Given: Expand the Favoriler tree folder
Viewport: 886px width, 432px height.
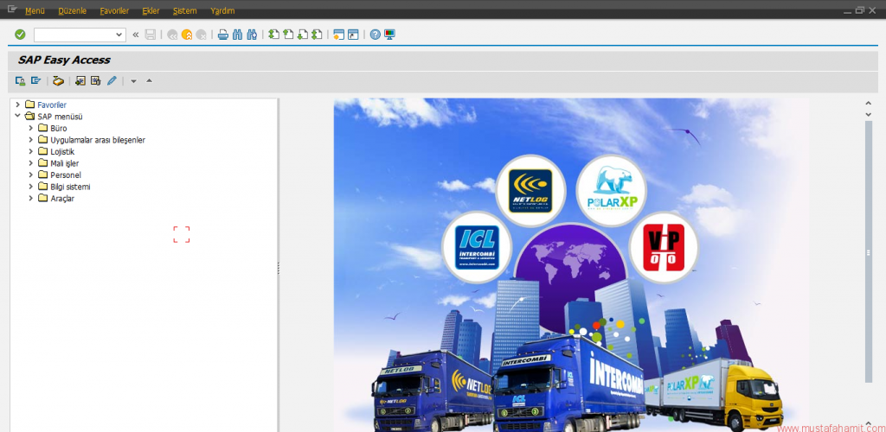Looking at the screenshot, I should pos(18,105).
